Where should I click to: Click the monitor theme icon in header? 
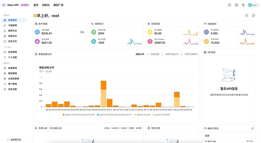236,5
